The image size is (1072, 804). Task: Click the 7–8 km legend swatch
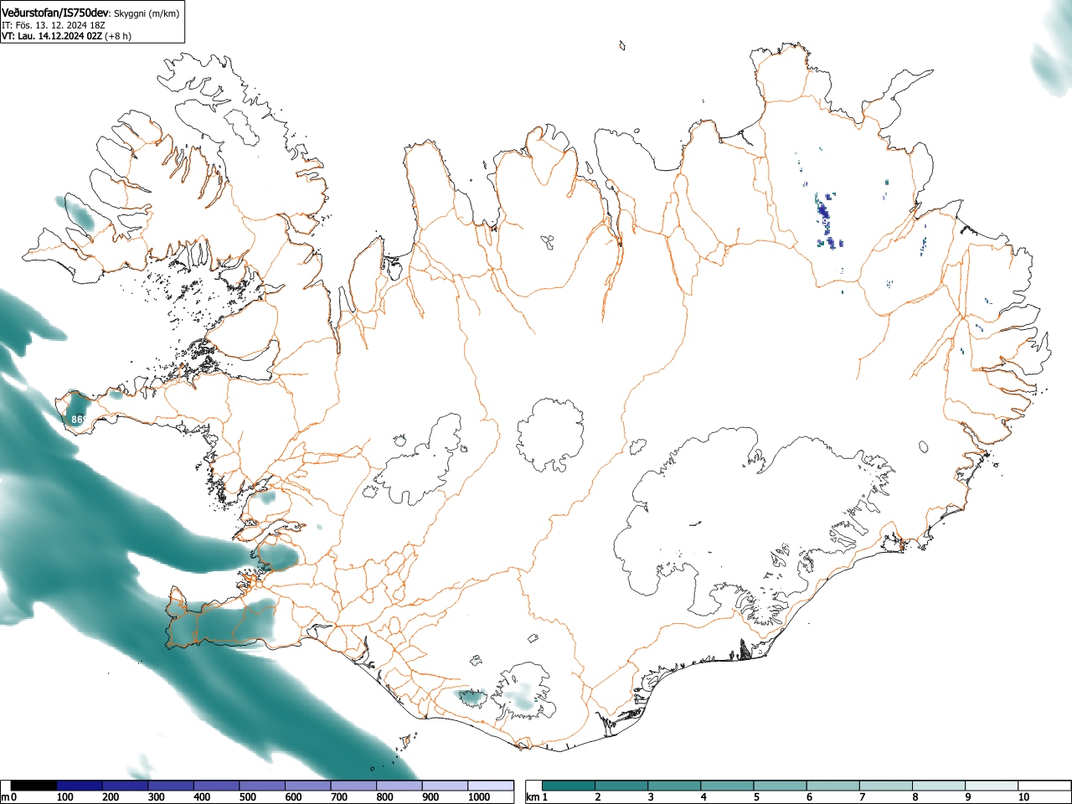pyautogui.click(x=887, y=786)
